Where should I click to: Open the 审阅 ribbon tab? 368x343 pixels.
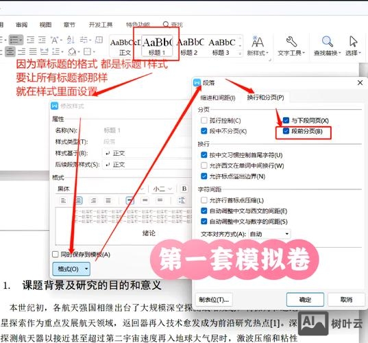tap(22, 25)
